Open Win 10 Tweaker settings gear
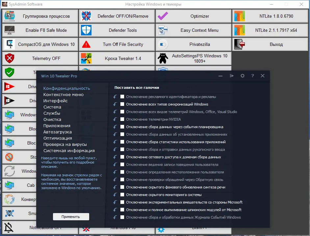The width and height of the screenshot is (310, 236). (243, 76)
